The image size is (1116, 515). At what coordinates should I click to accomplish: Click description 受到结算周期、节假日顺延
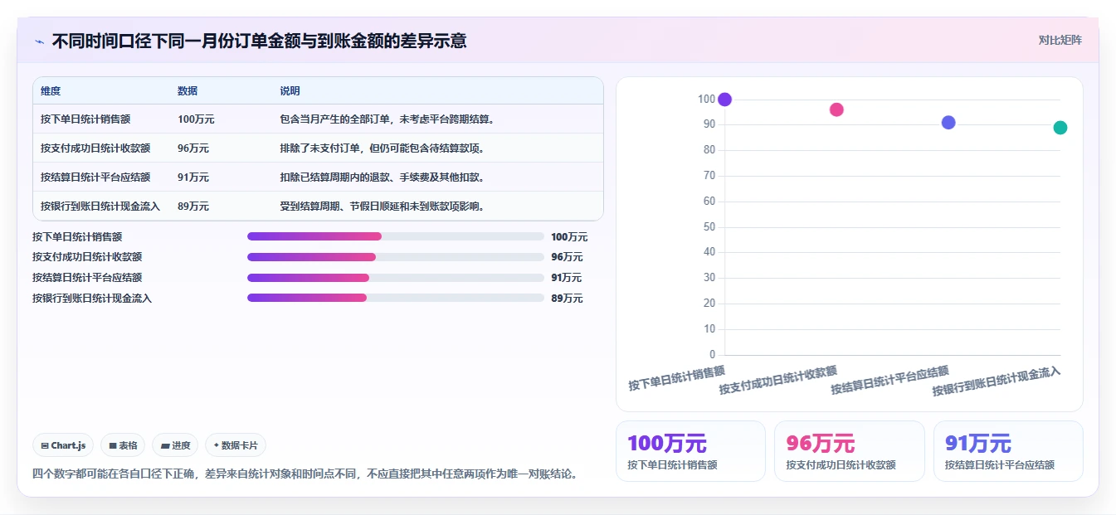383,206
